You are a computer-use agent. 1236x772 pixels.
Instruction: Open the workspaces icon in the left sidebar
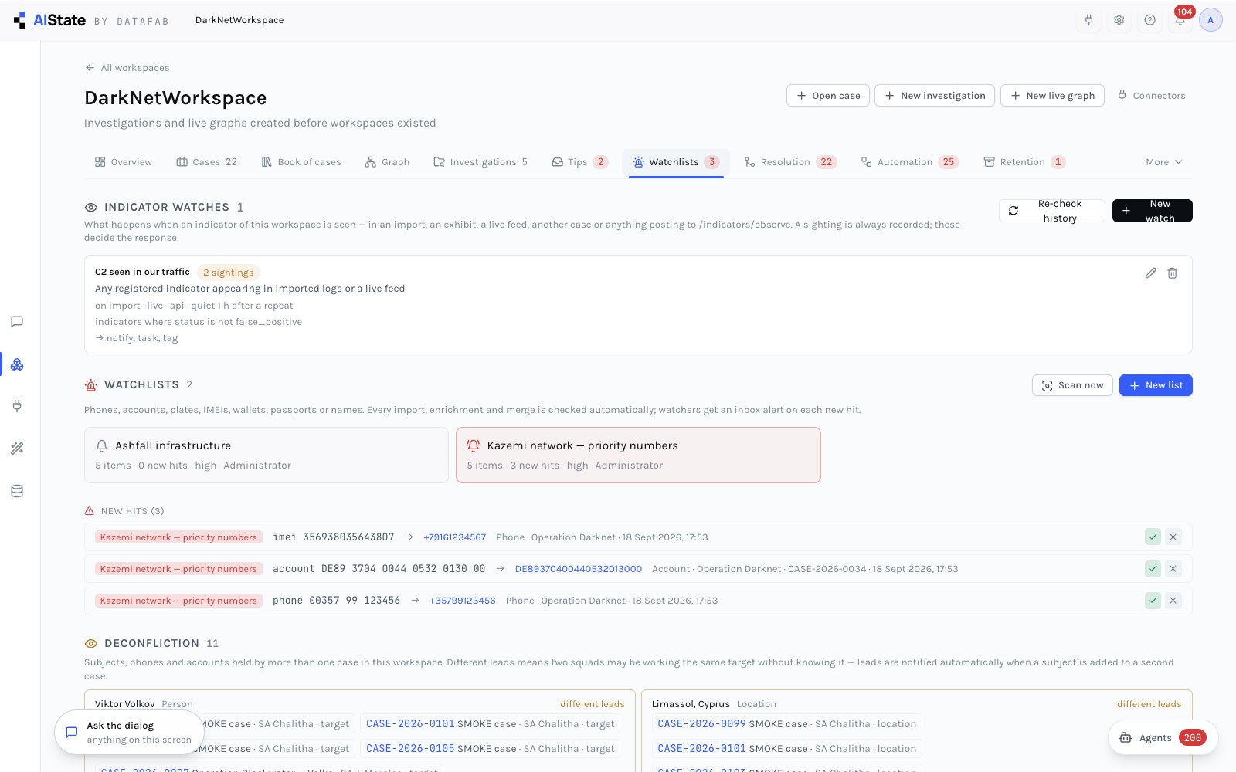pyautogui.click(x=17, y=364)
